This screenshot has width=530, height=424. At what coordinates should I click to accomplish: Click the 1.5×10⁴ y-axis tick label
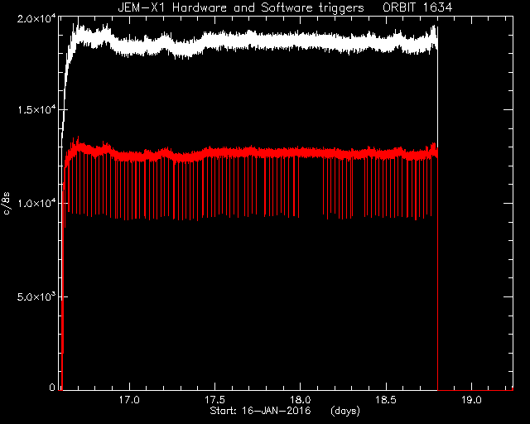(36, 110)
